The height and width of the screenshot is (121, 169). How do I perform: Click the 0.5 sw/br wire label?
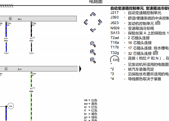pos(32,39)
